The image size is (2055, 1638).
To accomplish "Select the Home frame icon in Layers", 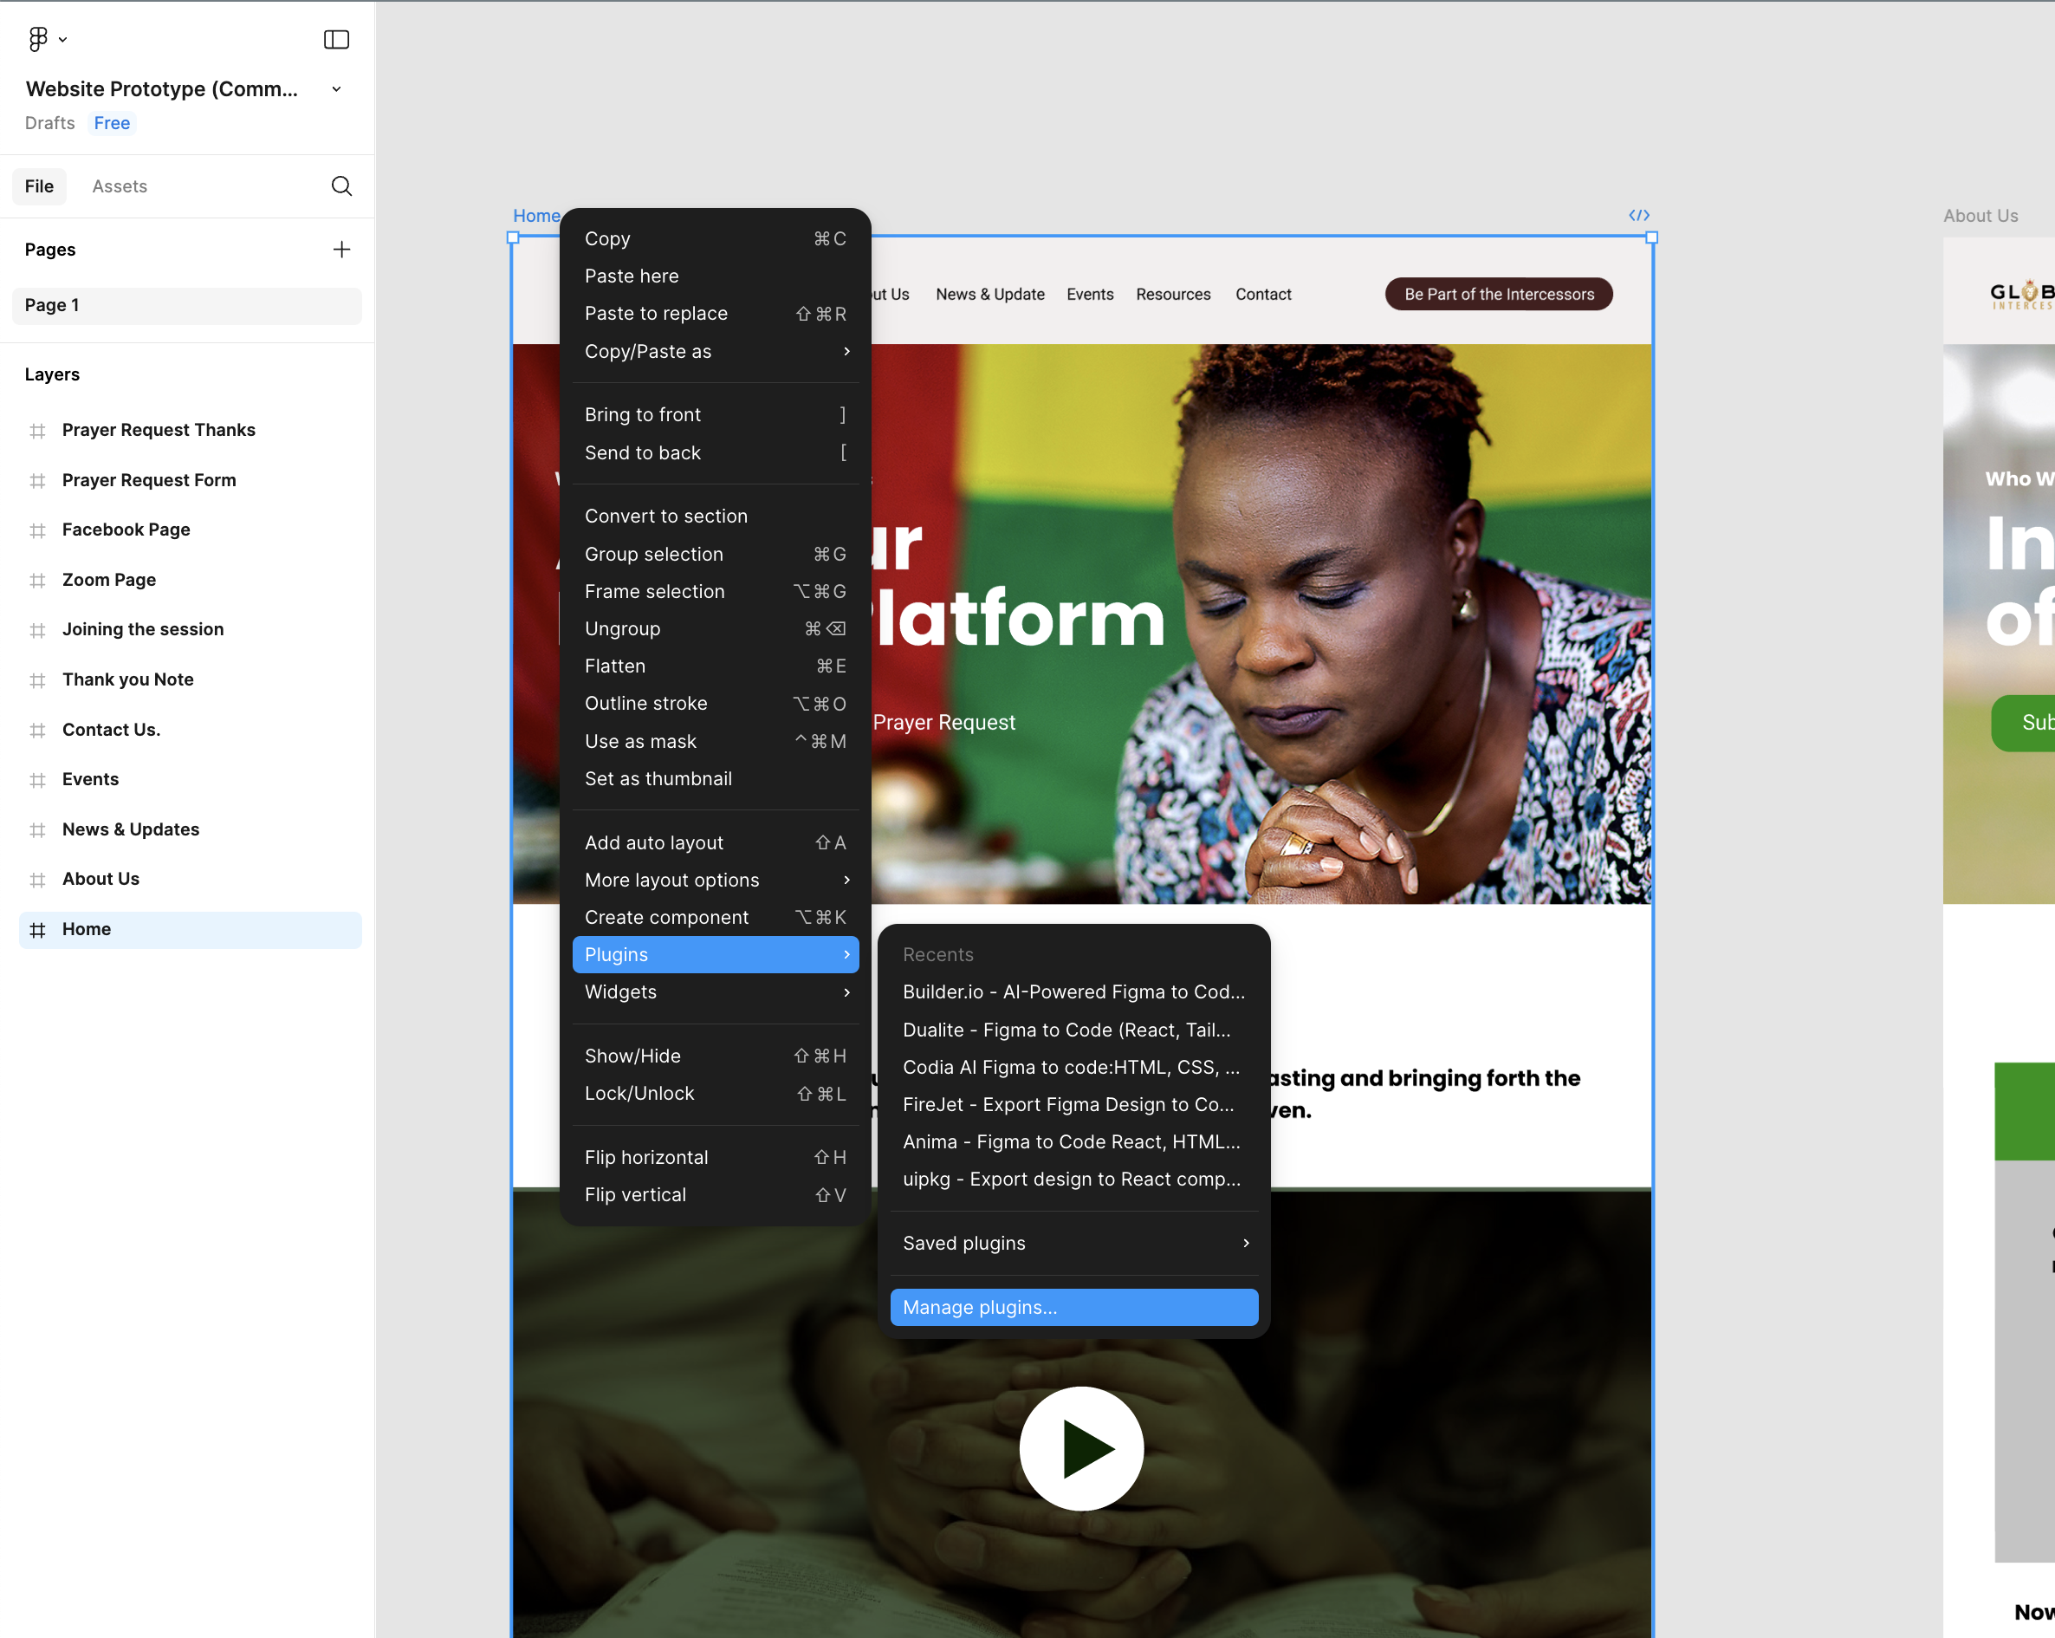I will 38,930.
